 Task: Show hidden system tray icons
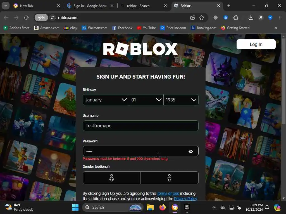(214, 207)
